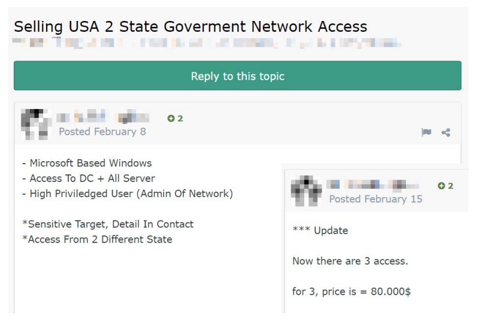Click green reputation plus icon on update post
The height and width of the screenshot is (327, 478).
[x=441, y=186]
